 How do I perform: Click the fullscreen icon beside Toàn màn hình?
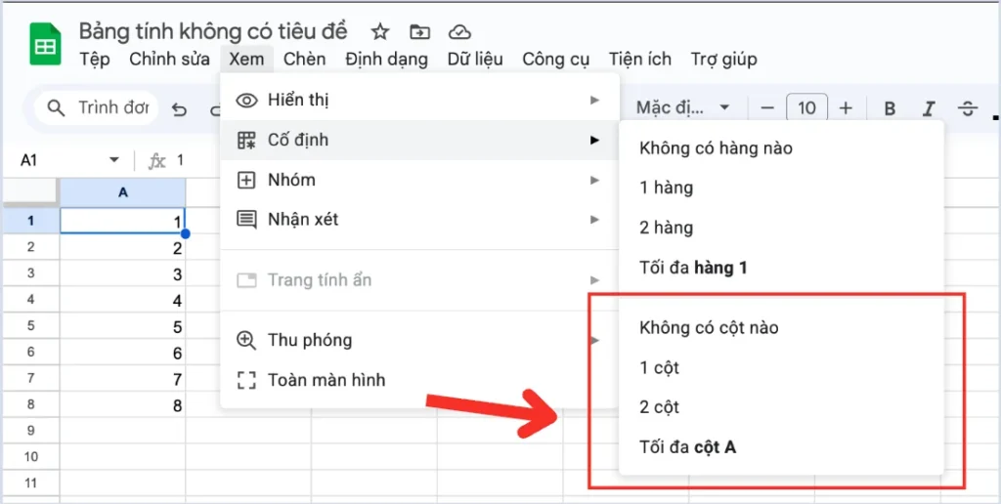(x=246, y=381)
